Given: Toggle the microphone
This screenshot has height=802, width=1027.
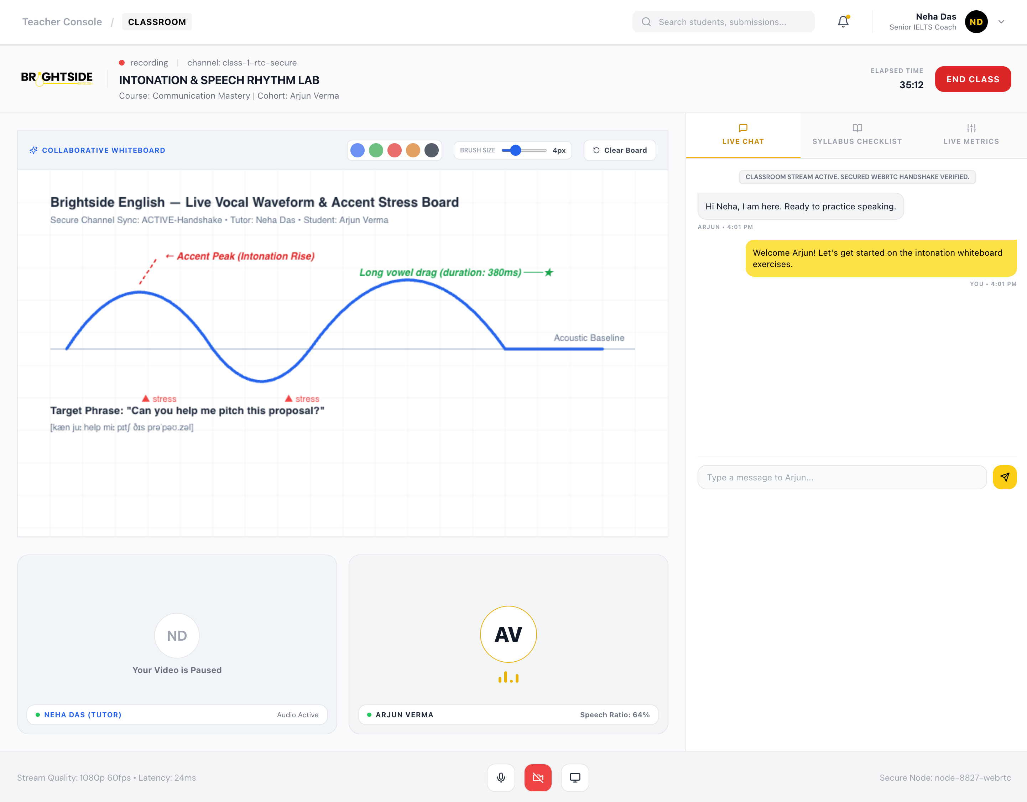Looking at the screenshot, I should [x=501, y=777].
